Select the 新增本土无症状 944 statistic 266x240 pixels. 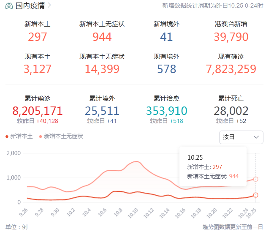[x=102, y=37]
